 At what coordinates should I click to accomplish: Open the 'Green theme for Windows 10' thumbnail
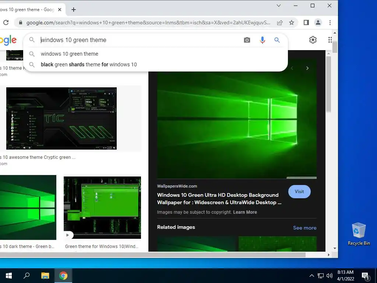coord(102,208)
